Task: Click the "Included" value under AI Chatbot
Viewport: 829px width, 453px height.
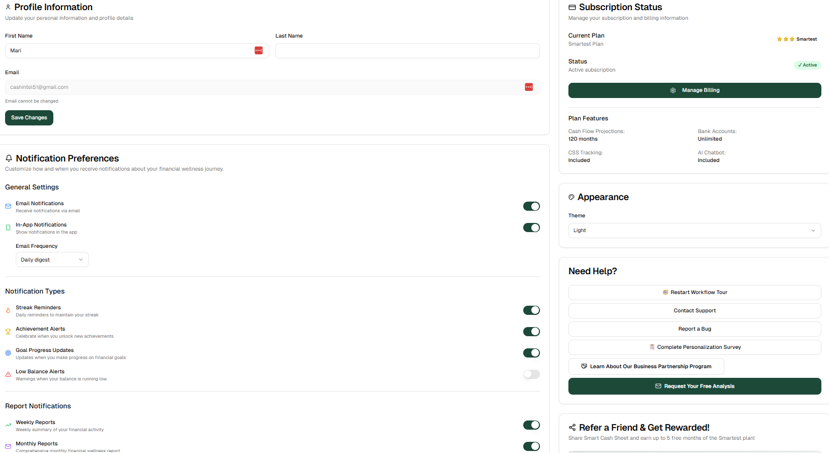Action: [x=709, y=160]
